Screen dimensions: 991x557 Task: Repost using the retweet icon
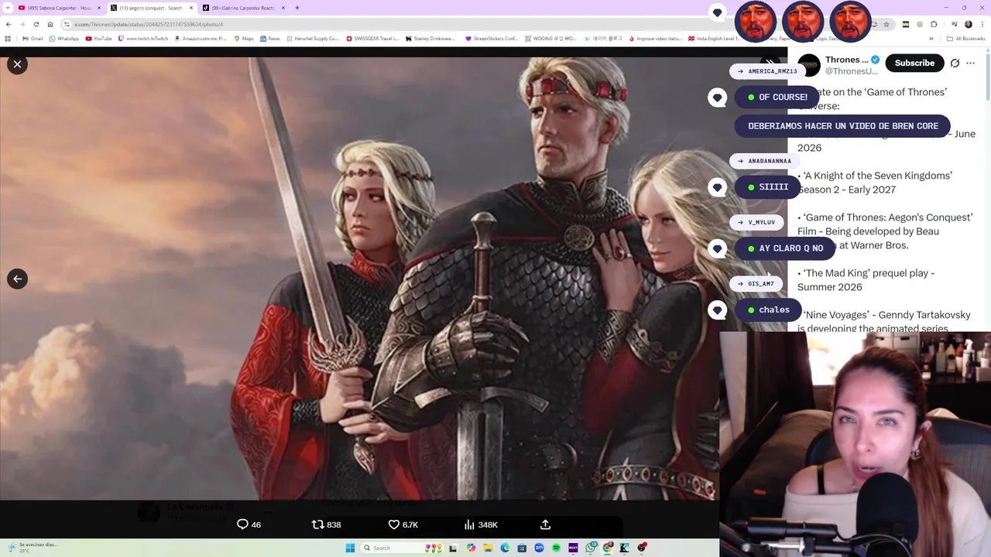coord(317,525)
